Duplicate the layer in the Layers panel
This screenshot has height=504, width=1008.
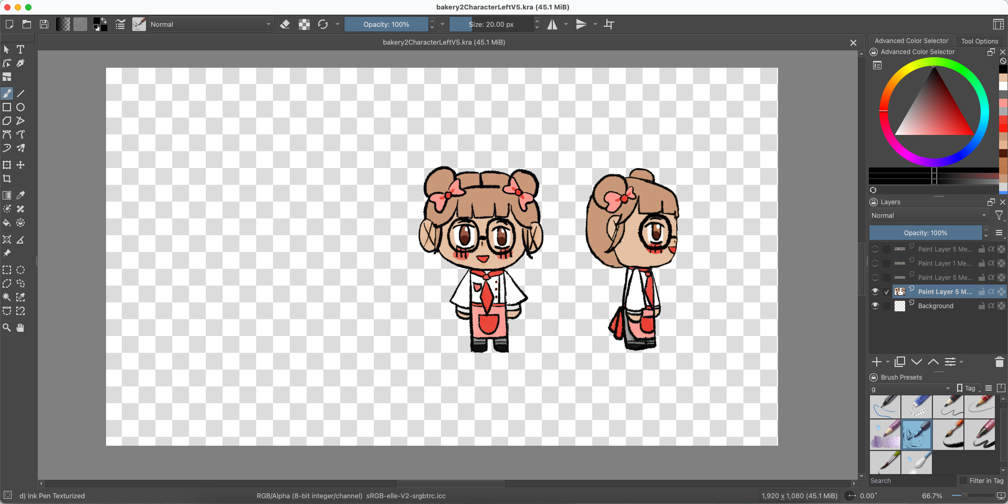(900, 362)
